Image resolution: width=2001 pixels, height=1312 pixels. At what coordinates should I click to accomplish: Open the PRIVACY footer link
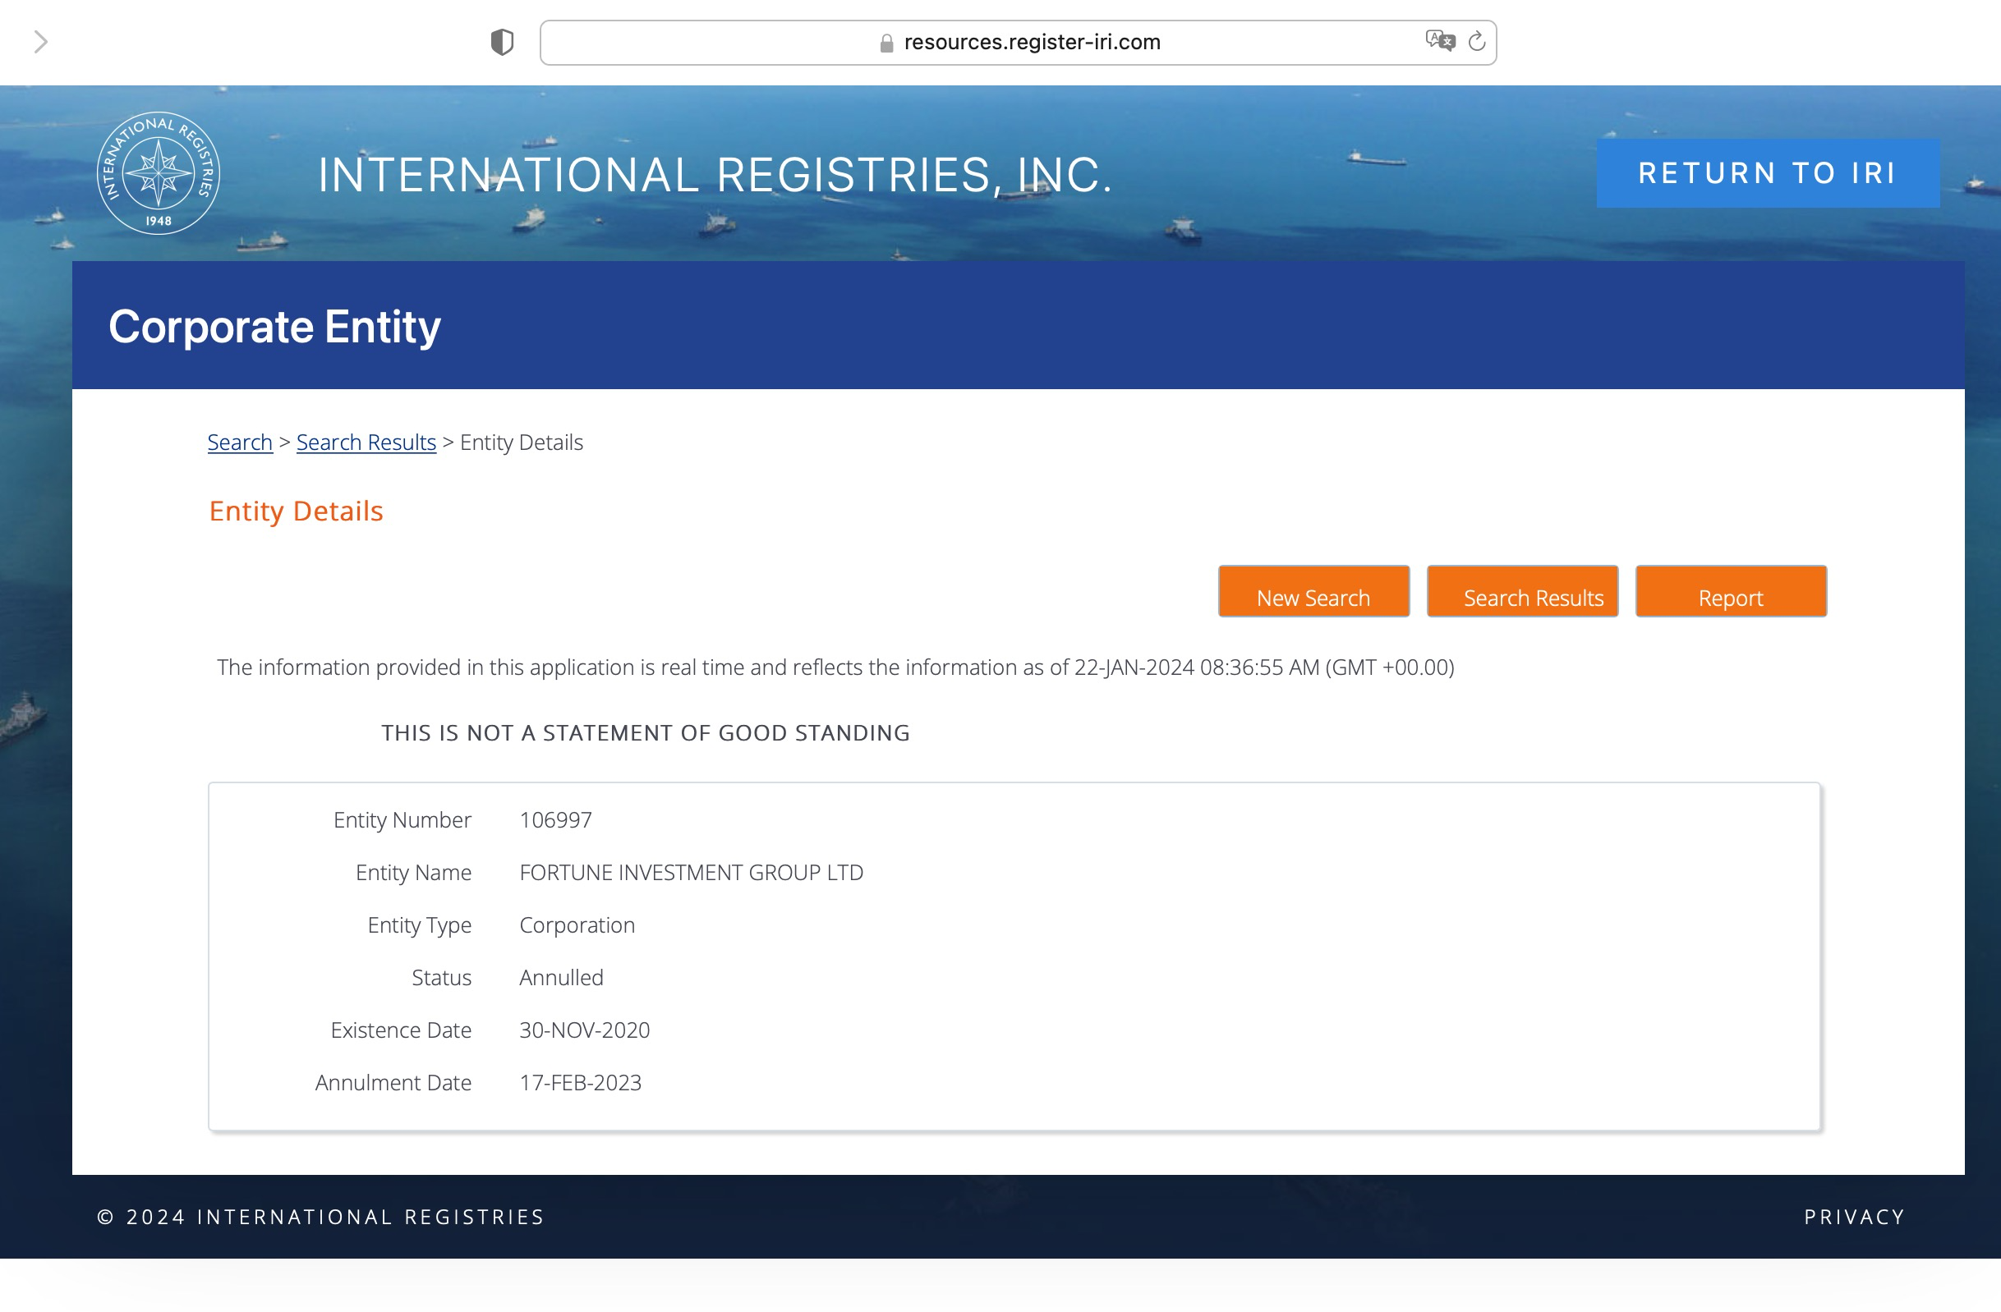click(x=1854, y=1216)
